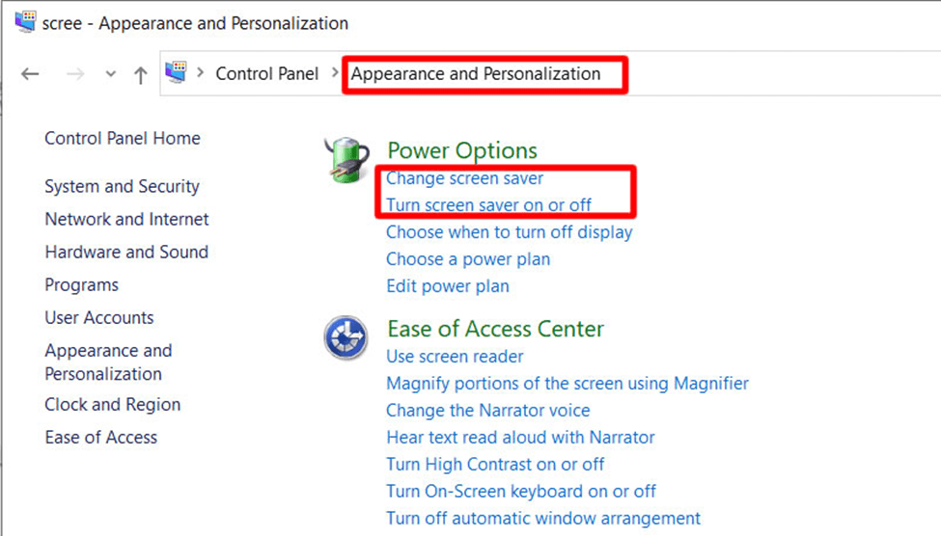Open Turn High Contrast on or off

tap(495, 464)
